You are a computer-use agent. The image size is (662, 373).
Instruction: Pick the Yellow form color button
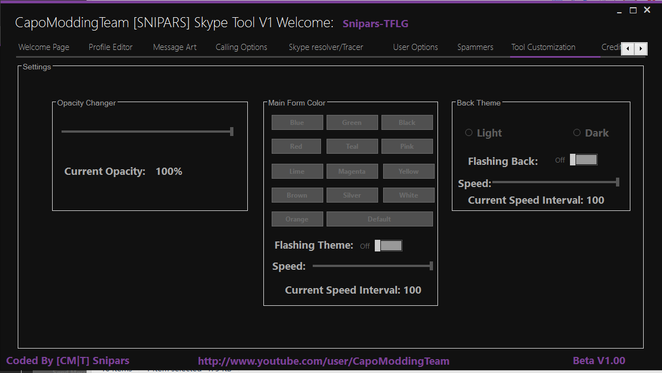pos(409,172)
